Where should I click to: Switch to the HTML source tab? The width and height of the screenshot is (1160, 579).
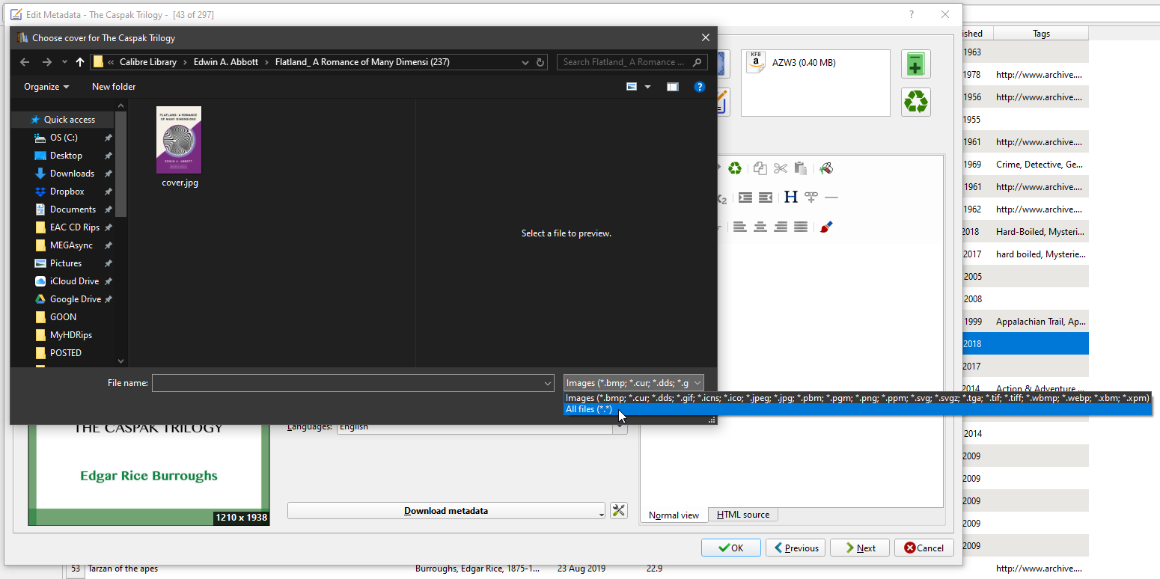743,515
